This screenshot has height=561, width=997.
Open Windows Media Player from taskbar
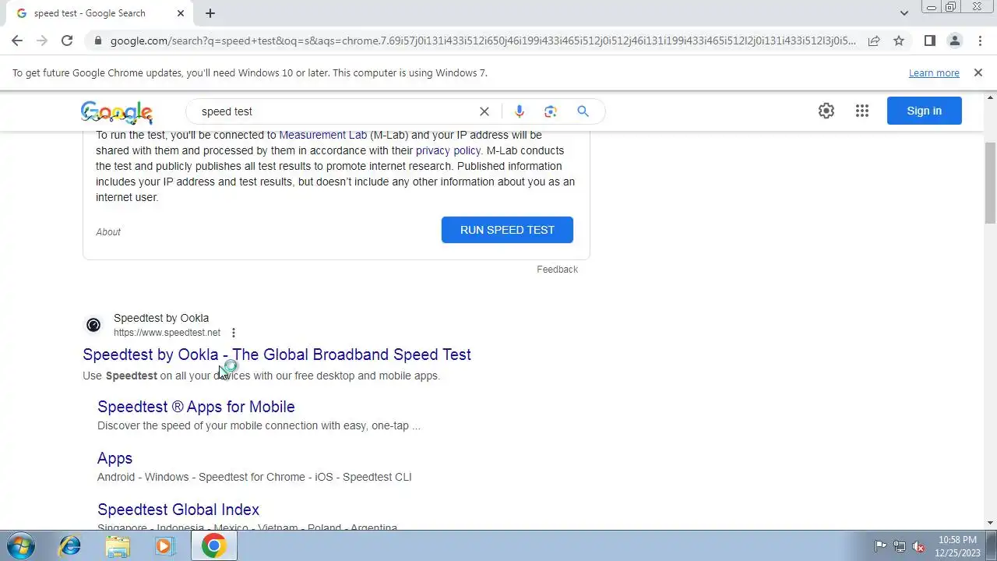(x=164, y=546)
